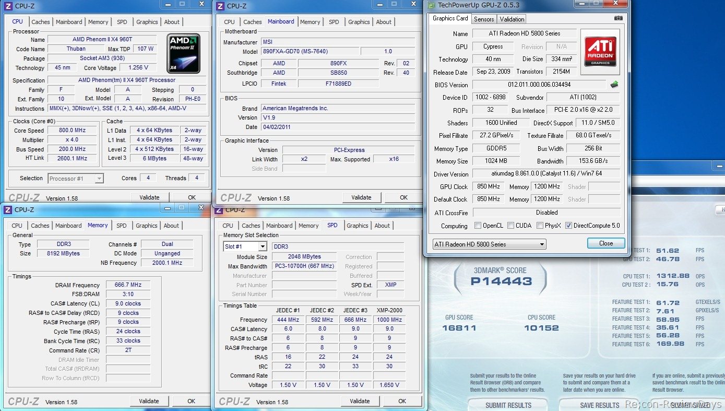The image size is (725, 411).
Task: Switch to the Sensors tab in GPU-Z
Action: pos(484,19)
